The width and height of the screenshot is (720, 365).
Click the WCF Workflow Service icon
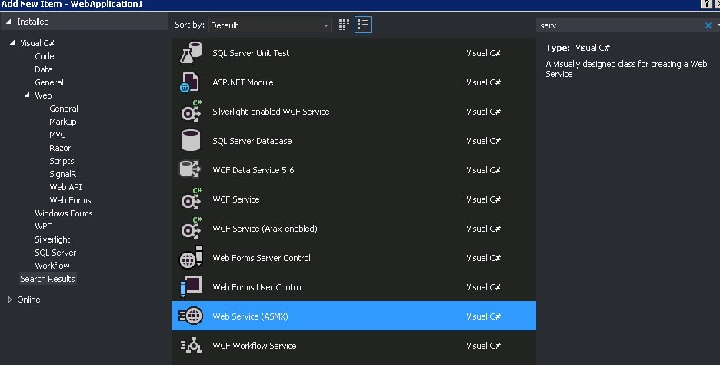189,346
